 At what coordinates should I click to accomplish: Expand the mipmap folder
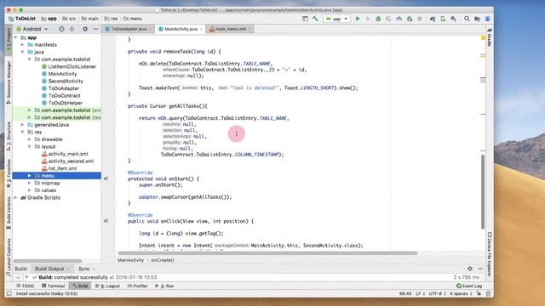click(30, 184)
